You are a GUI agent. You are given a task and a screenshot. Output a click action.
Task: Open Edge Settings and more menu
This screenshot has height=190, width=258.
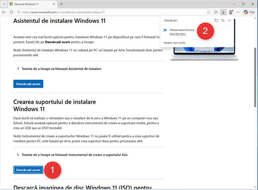pos(238,12)
